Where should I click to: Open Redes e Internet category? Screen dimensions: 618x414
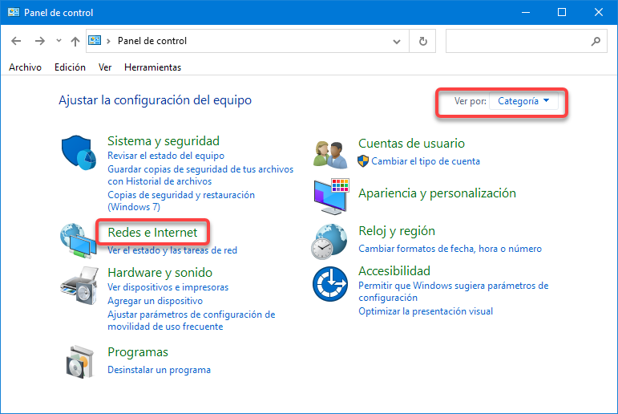[x=152, y=233]
